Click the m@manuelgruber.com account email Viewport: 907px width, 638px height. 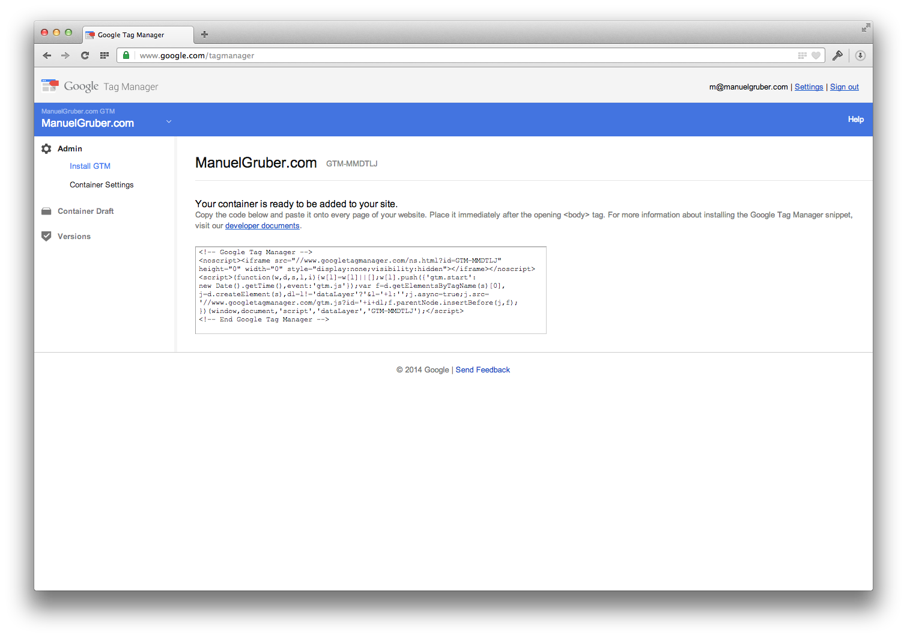pyautogui.click(x=748, y=87)
